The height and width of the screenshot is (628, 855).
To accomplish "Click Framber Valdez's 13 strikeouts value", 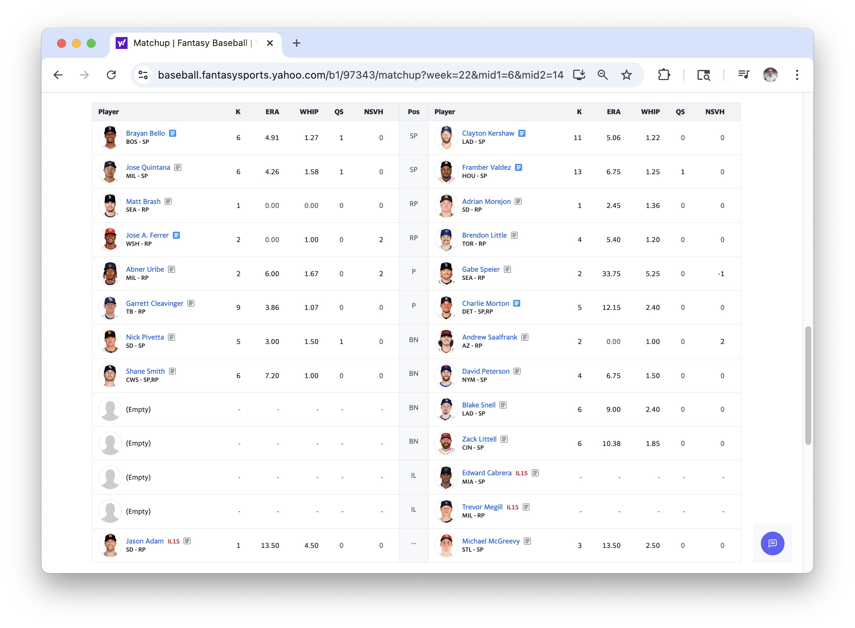I will click(x=577, y=172).
